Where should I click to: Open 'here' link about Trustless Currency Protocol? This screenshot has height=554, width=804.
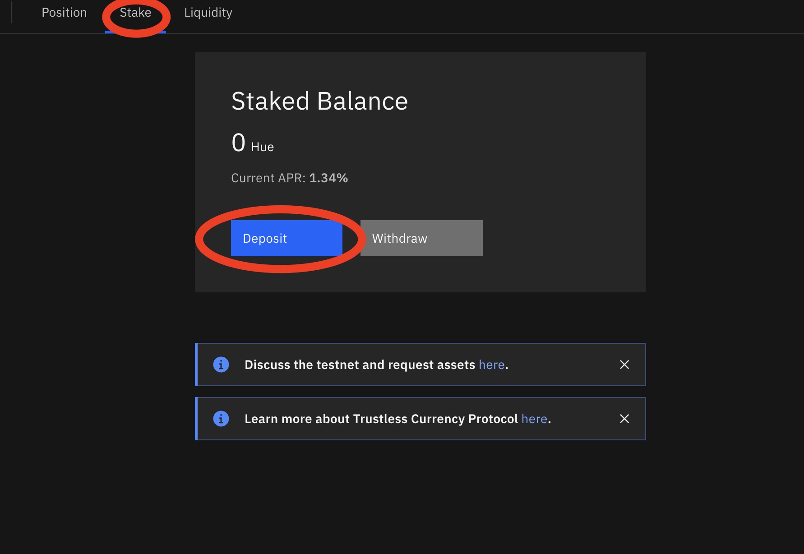(534, 419)
